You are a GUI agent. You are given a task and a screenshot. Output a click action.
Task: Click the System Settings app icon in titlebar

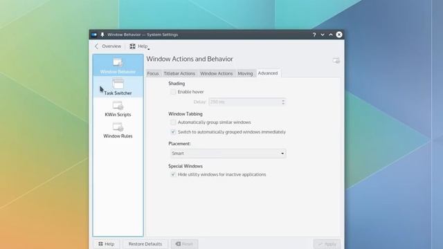point(94,35)
